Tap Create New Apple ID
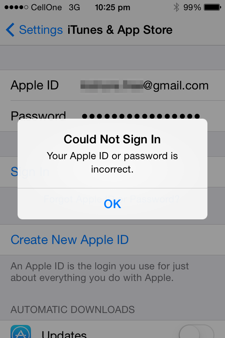225x338 pixels. pos(70,240)
